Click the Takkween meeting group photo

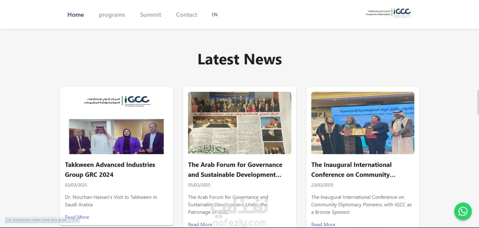coord(116,136)
